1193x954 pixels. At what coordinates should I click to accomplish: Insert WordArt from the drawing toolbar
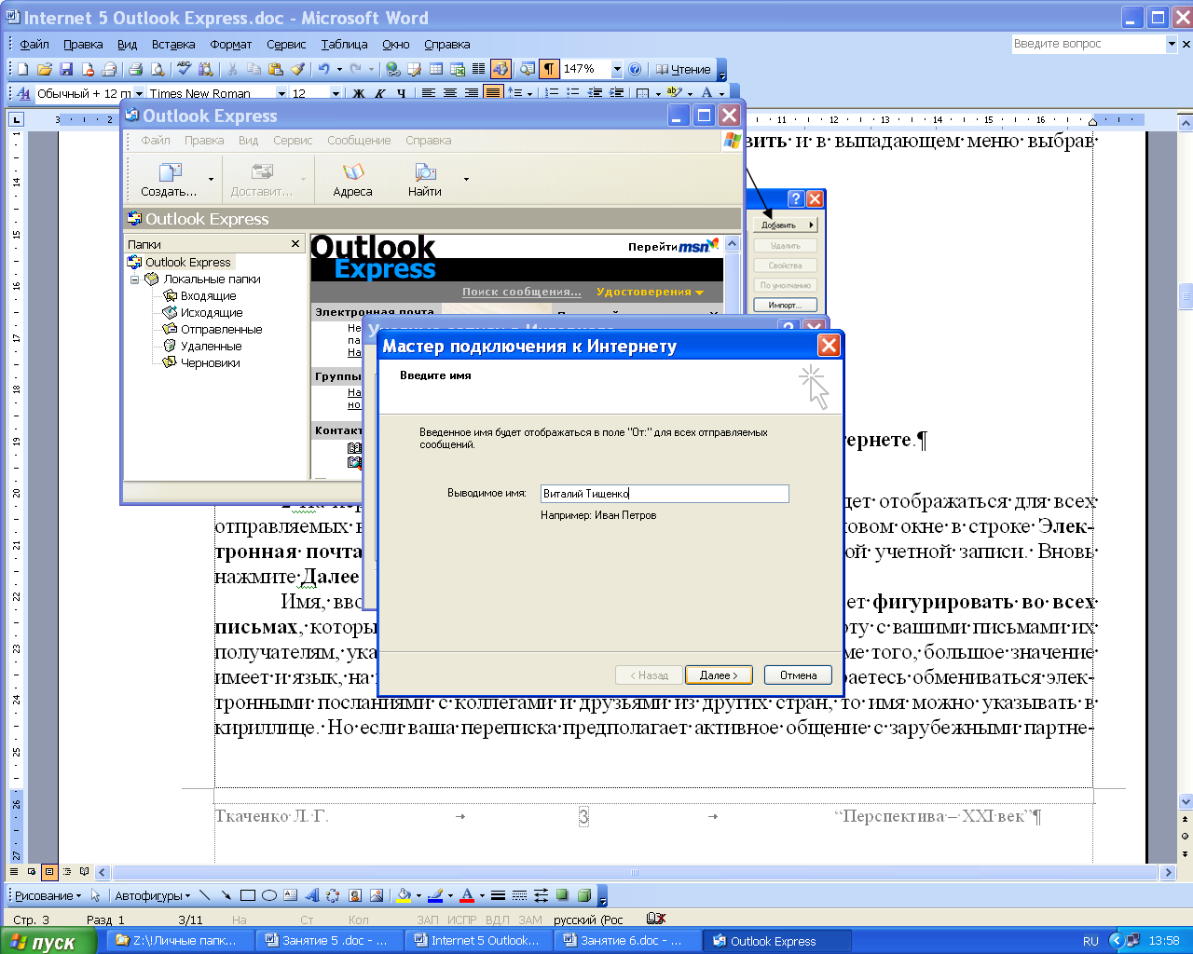(x=312, y=895)
